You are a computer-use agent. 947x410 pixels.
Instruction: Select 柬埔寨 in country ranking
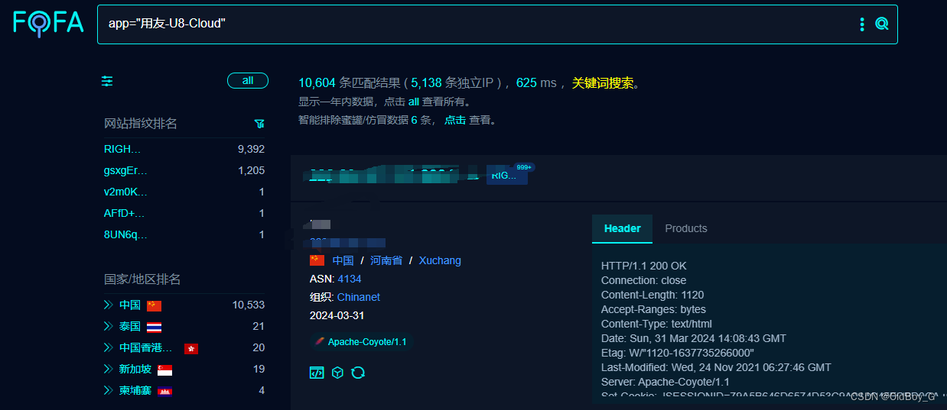135,390
